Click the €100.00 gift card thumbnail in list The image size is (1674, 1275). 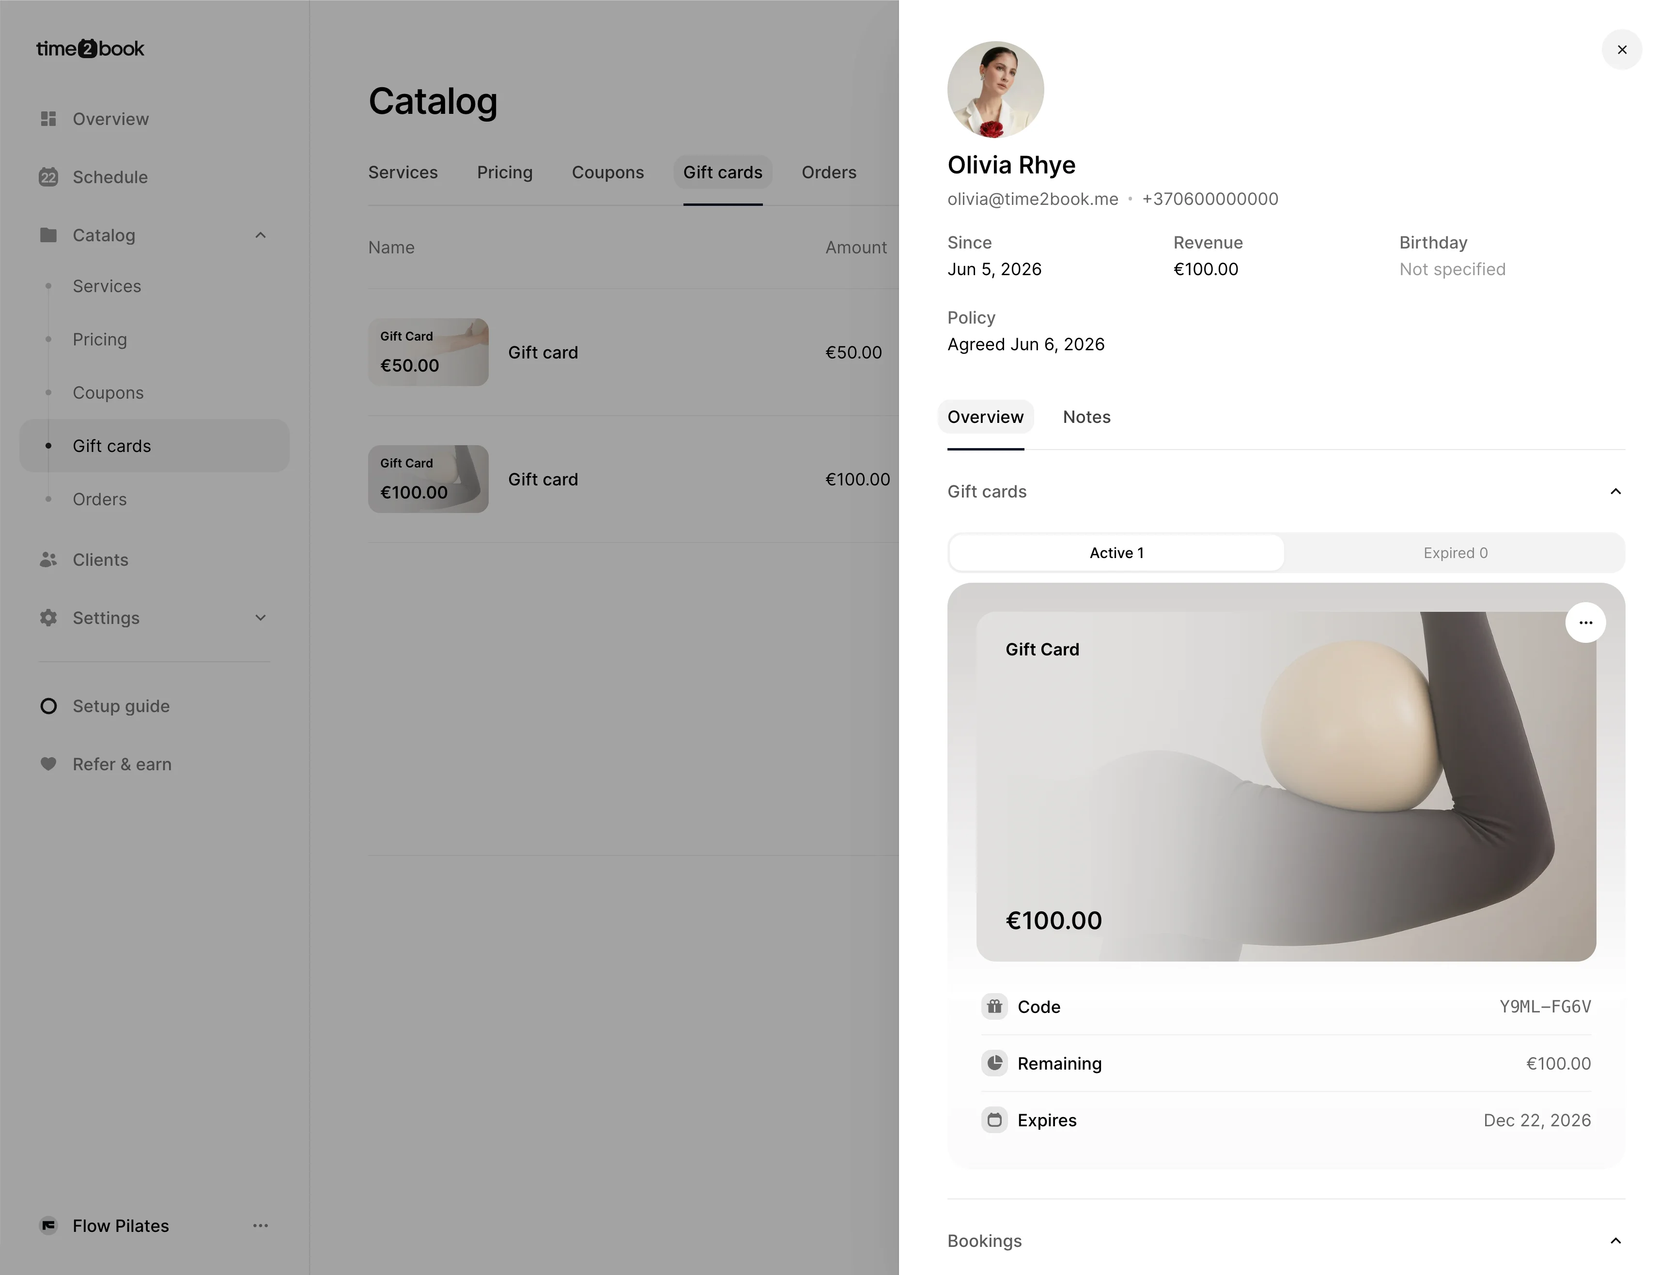pos(428,479)
